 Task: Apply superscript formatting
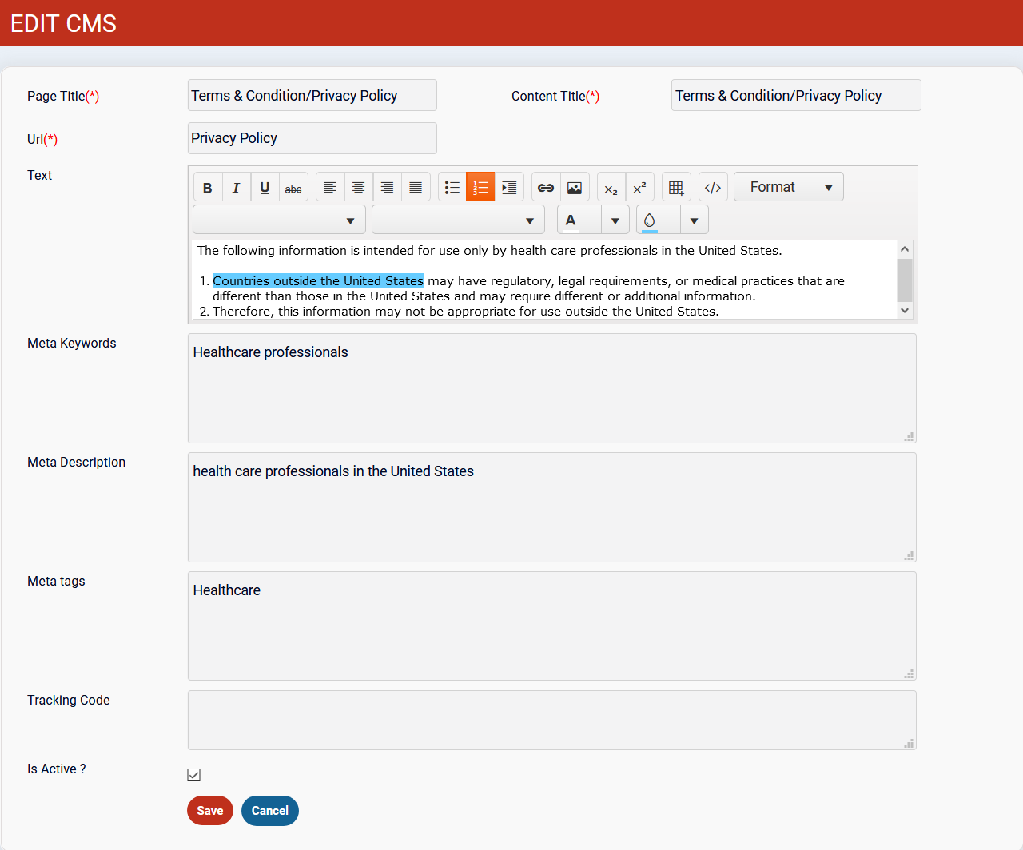640,187
